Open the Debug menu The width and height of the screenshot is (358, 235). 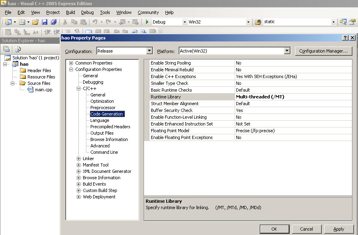click(x=88, y=12)
